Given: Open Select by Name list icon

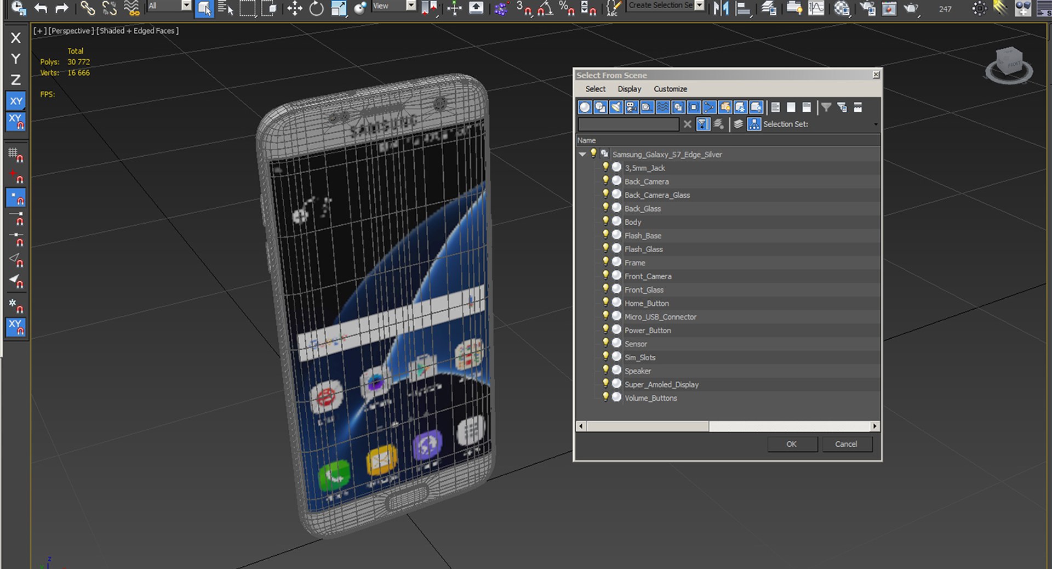Looking at the screenshot, I should (225, 8).
